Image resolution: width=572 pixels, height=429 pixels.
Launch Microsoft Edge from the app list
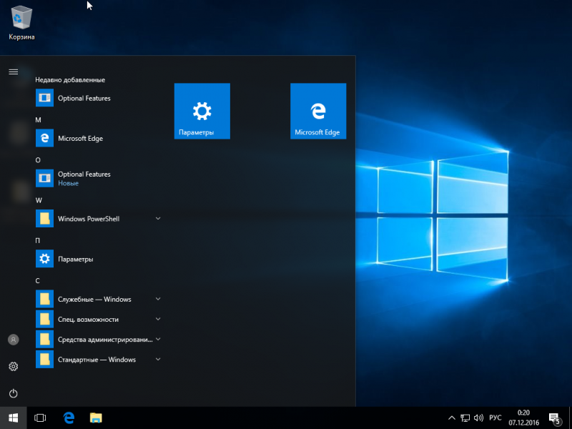click(x=99, y=138)
